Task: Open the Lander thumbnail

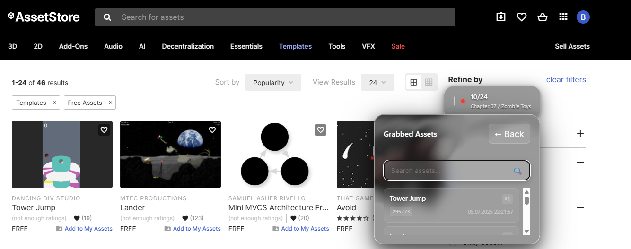Action: tap(170, 155)
